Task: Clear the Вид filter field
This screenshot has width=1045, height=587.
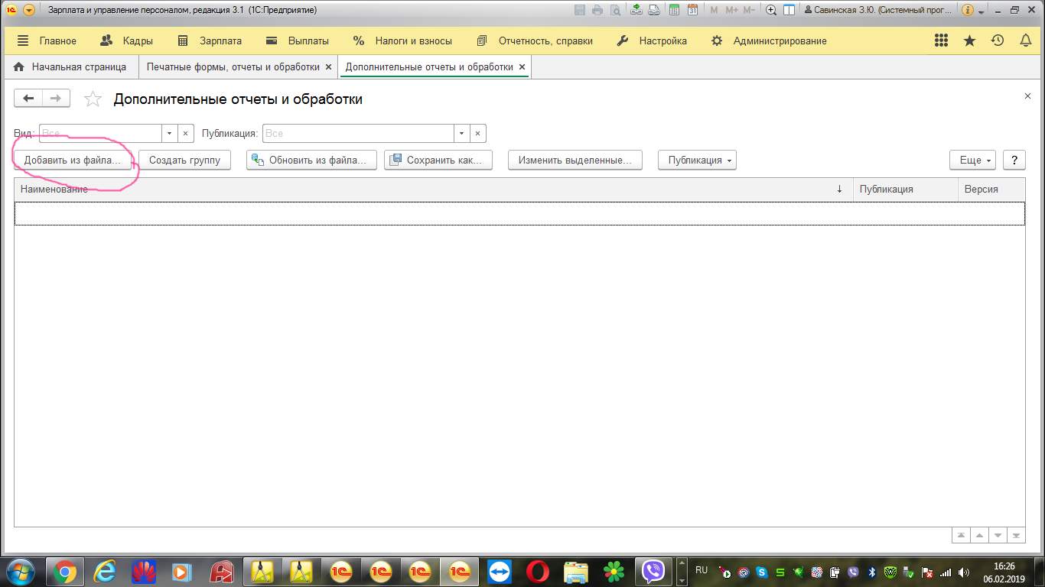Action: (x=186, y=133)
